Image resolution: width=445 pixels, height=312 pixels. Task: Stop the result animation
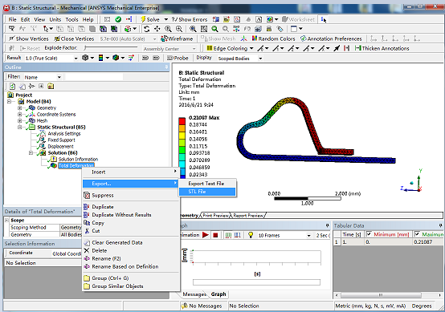click(x=215, y=235)
